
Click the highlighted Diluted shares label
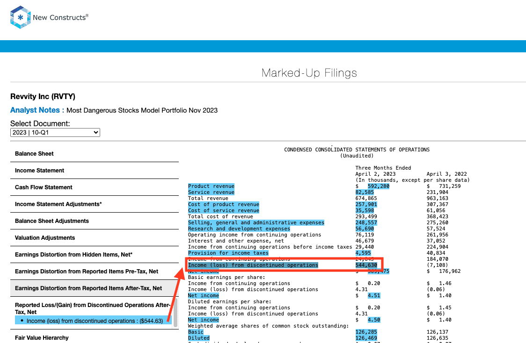[198, 338]
